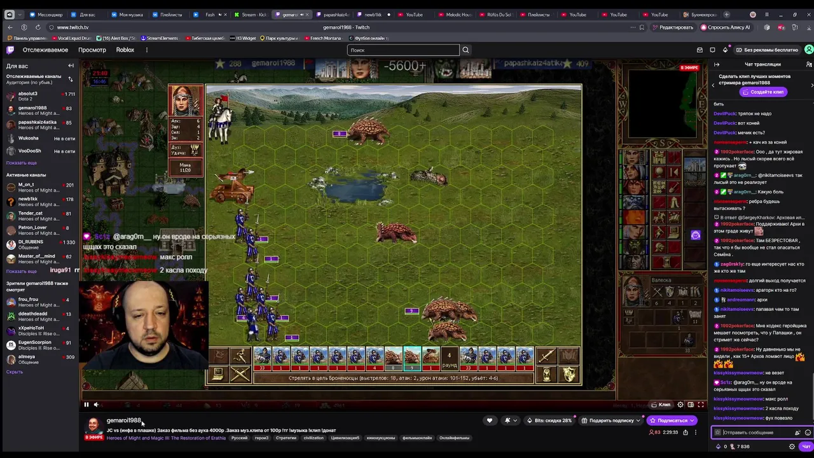
Task: Open Tender_cat active channel
Action: (x=39, y=216)
